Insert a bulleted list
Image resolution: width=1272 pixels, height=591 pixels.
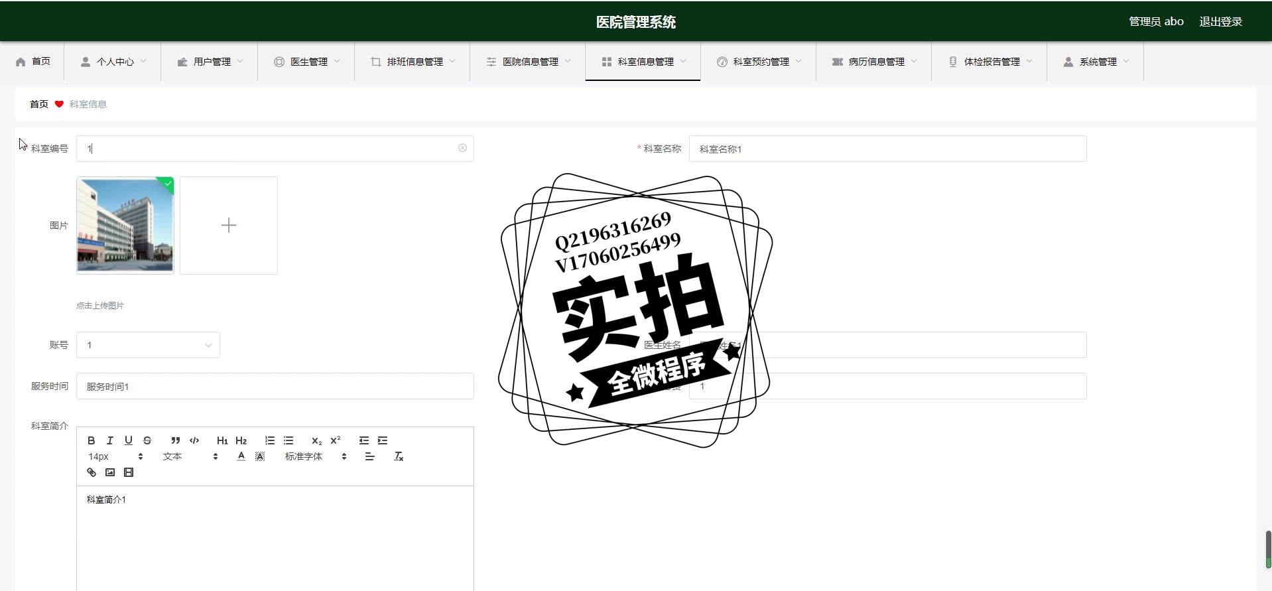point(288,440)
